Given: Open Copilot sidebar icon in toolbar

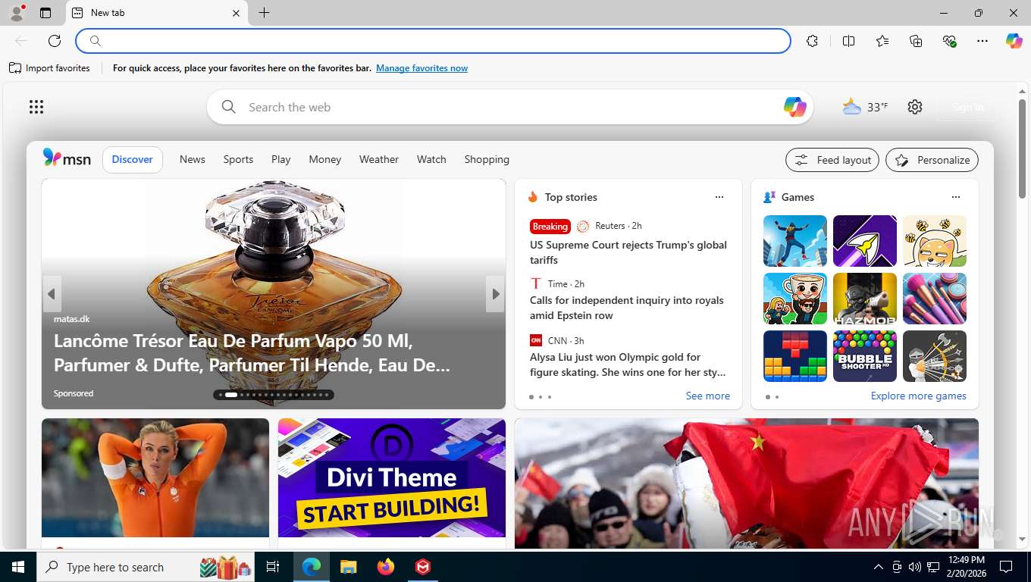Looking at the screenshot, I should (1014, 41).
